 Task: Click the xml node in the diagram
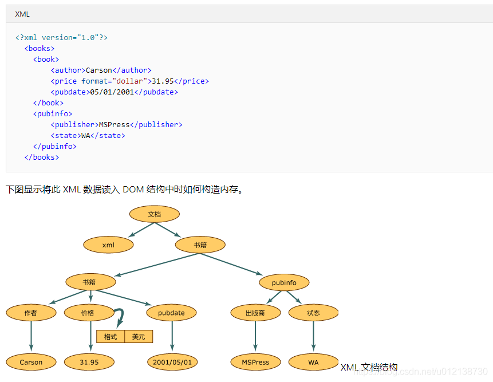(x=108, y=245)
